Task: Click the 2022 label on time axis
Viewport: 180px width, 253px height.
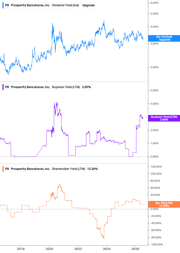Action: pyautogui.click(x=78, y=249)
